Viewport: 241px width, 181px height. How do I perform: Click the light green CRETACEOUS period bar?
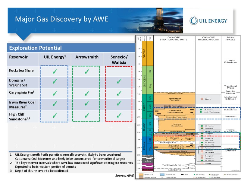coord(144,80)
